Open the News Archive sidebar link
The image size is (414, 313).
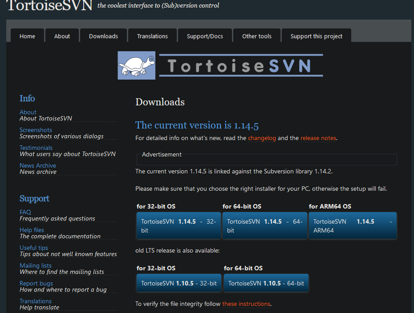point(38,165)
